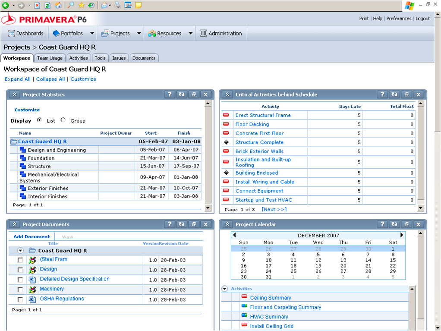Open the Preferences link
Image resolution: width=441 pixels, height=331 pixels.
pyautogui.click(x=399, y=19)
